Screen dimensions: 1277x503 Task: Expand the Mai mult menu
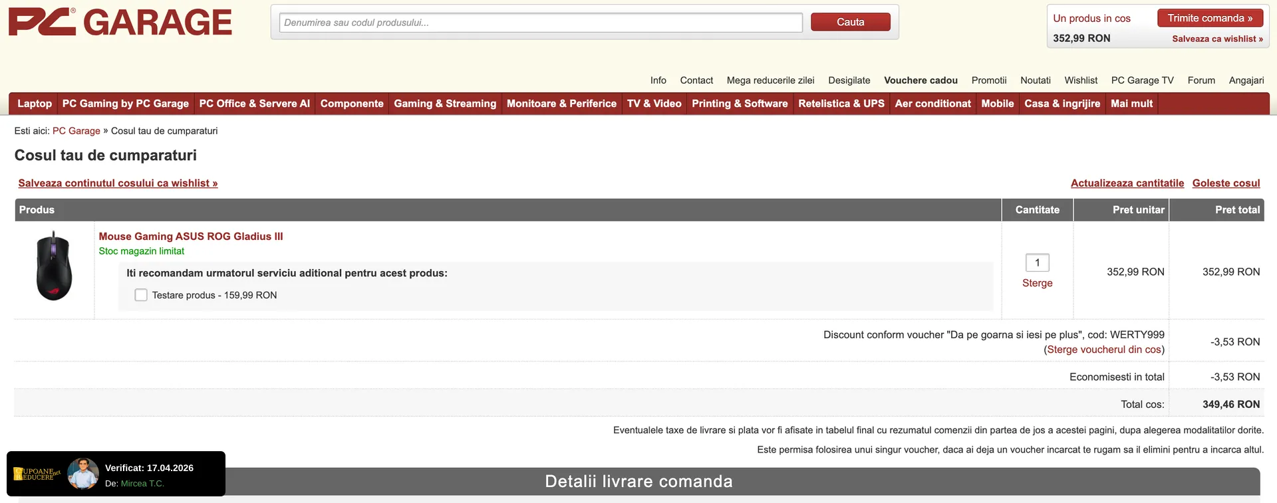[x=1131, y=104]
